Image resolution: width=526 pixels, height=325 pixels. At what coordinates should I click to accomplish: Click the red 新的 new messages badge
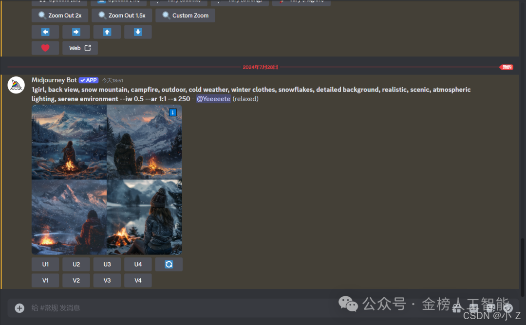[507, 67]
